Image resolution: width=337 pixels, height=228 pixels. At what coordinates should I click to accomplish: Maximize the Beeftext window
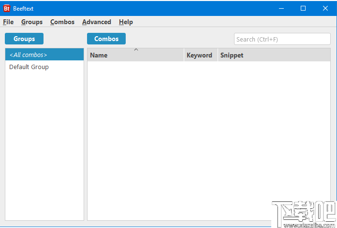303,8
